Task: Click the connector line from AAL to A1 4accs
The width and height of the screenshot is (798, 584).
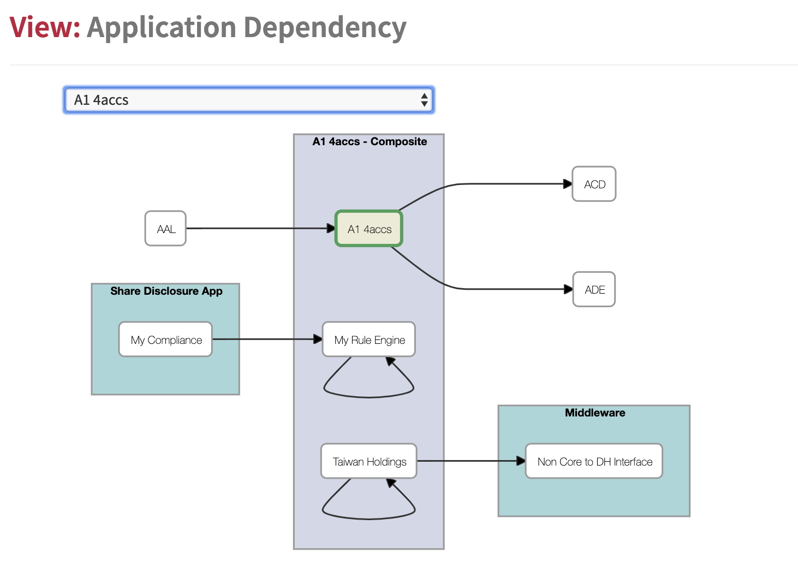Action: pos(257,228)
